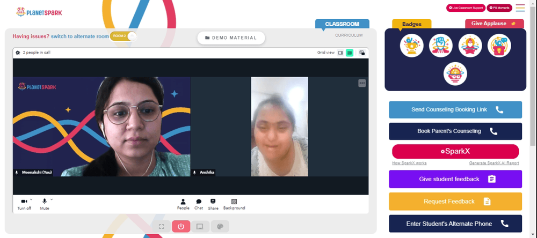Switch to the CURRICULUM tab
The height and width of the screenshot is (238, 537).
[x=349, y=35]
